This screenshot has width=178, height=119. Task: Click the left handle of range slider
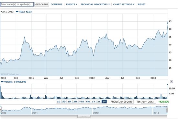1,110
